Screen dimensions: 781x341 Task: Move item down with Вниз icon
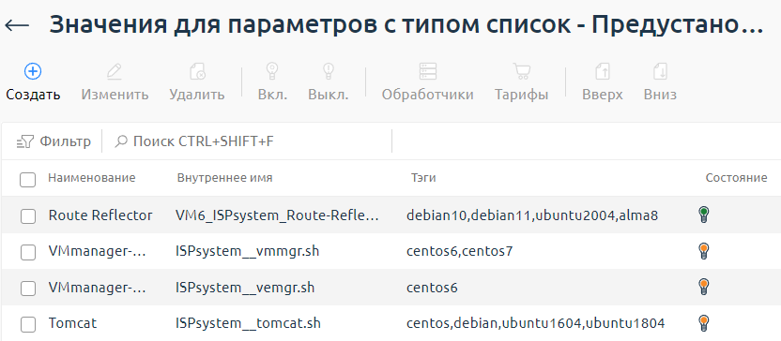[660, 71]
